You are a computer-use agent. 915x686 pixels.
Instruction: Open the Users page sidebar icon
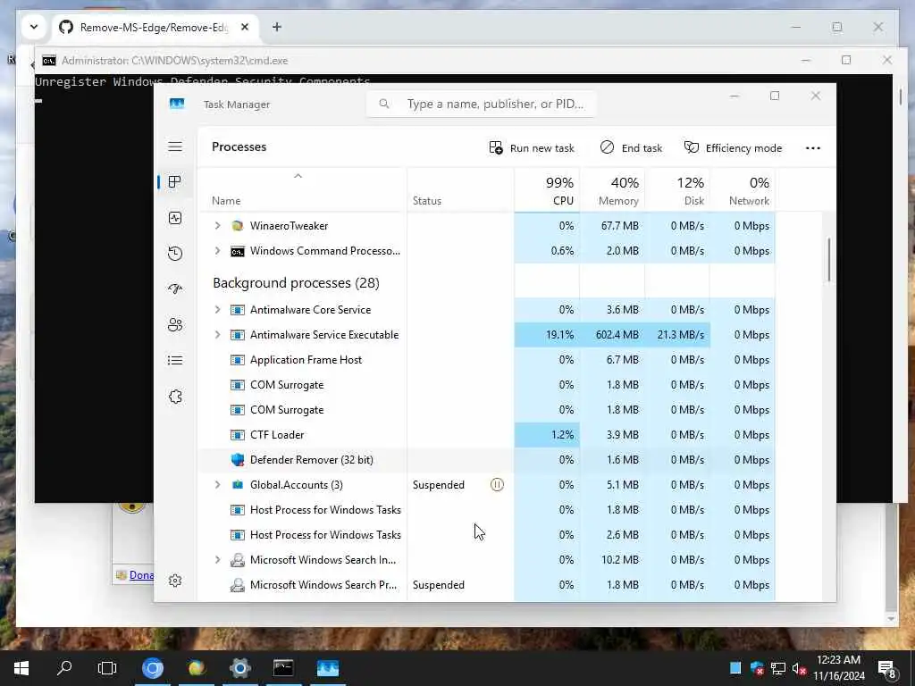[175, 325]
